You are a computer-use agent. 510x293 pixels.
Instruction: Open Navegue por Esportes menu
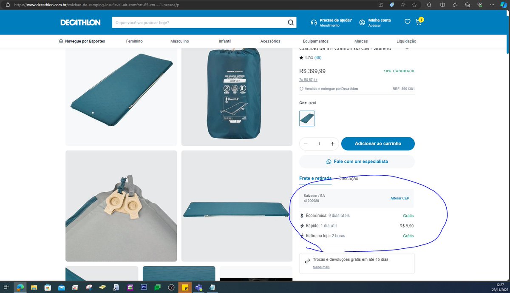82,41
